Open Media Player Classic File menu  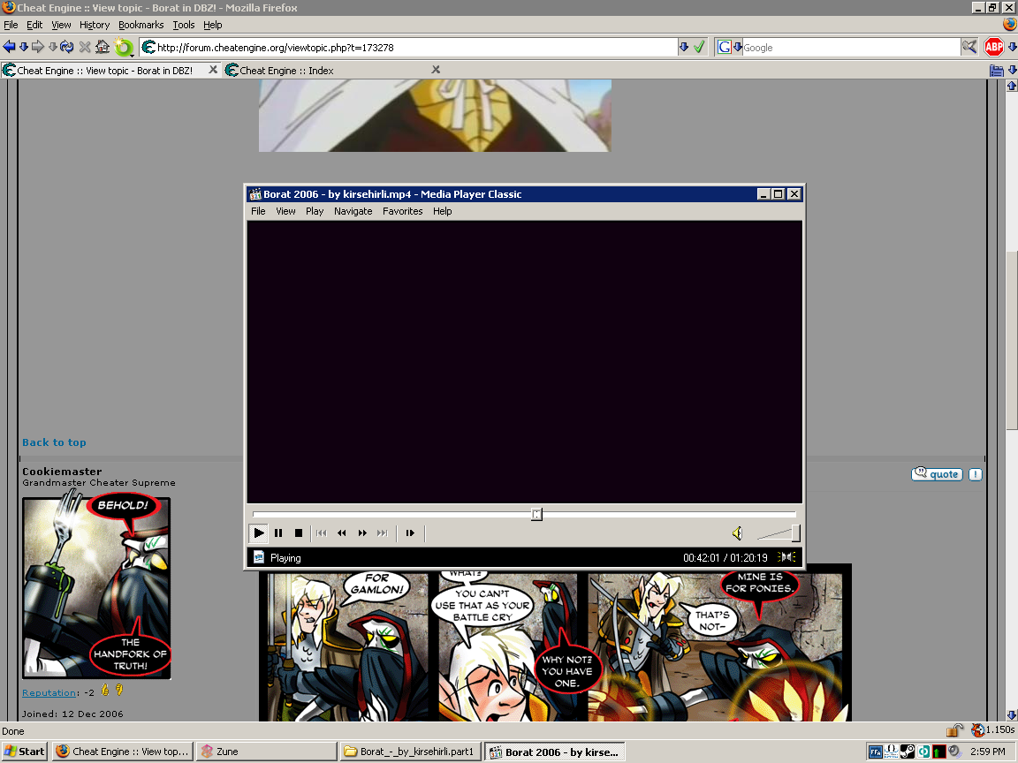click(x=258, y=211)
